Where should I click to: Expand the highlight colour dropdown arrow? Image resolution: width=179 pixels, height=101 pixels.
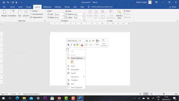click(x=80, y=45)
